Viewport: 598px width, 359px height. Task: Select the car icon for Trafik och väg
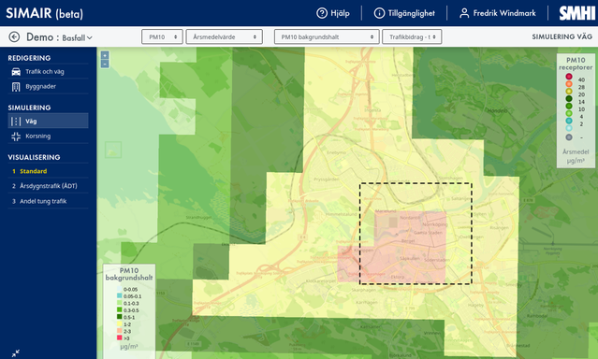(16, 72)
